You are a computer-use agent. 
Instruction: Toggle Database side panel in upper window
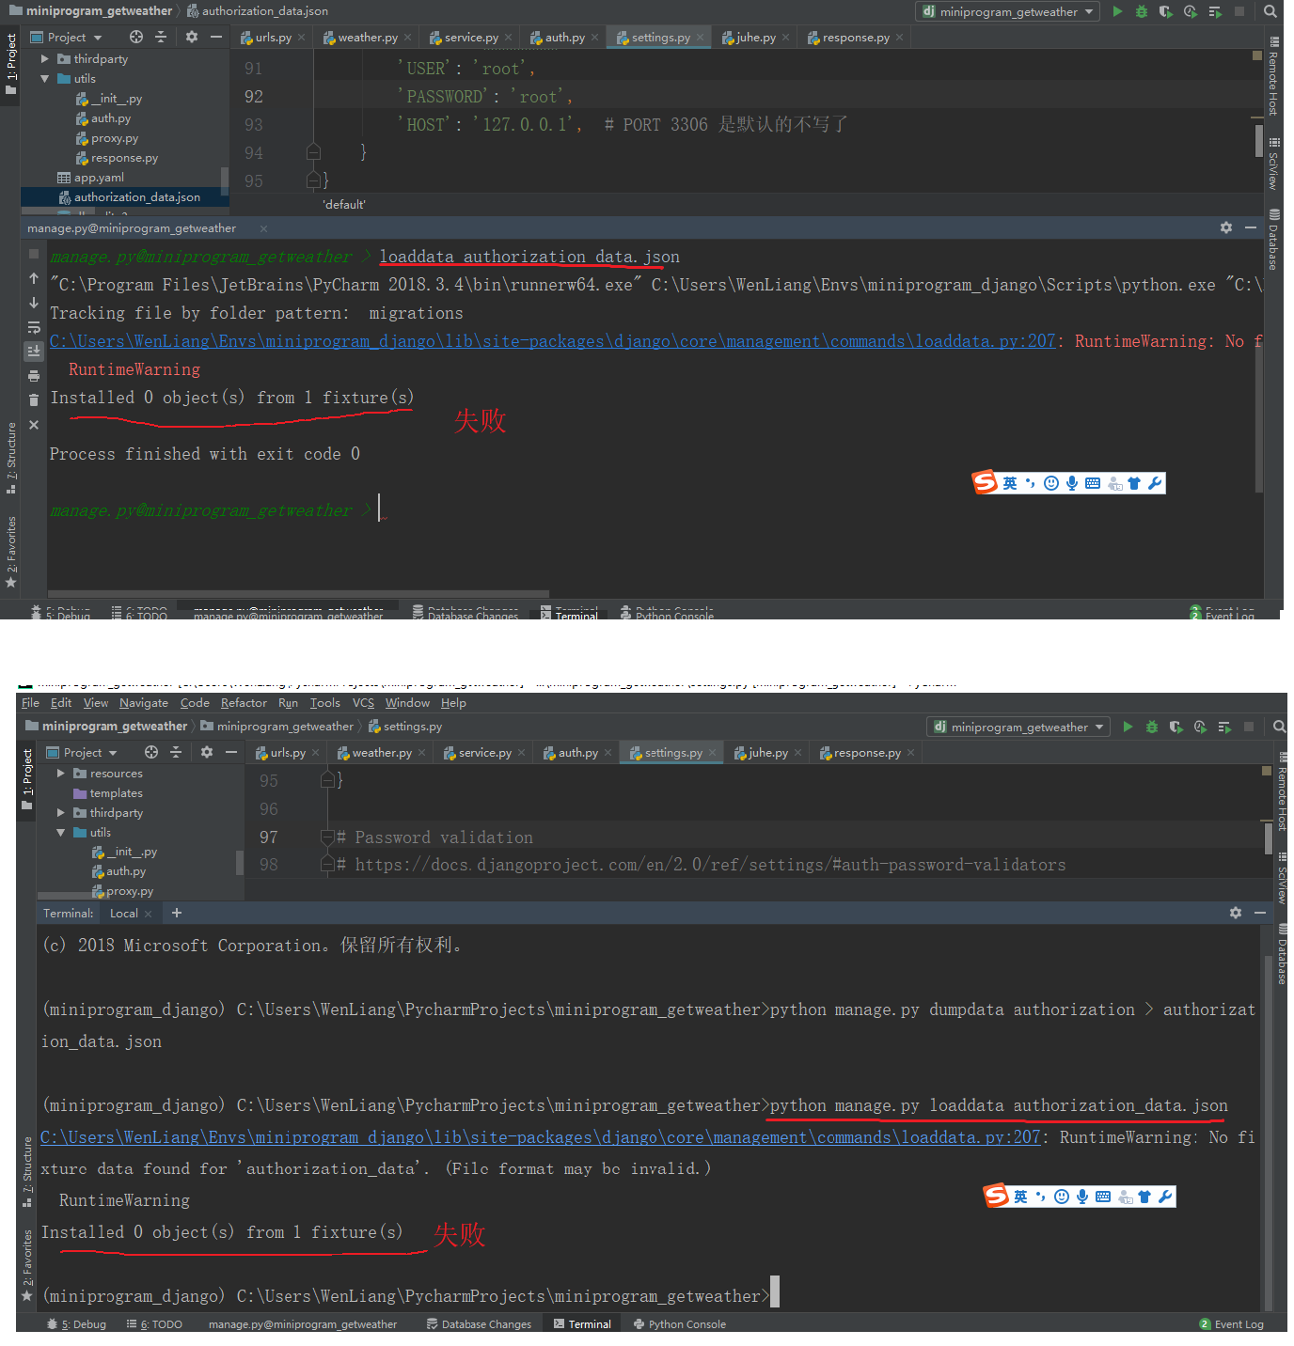coord(1273,240)
